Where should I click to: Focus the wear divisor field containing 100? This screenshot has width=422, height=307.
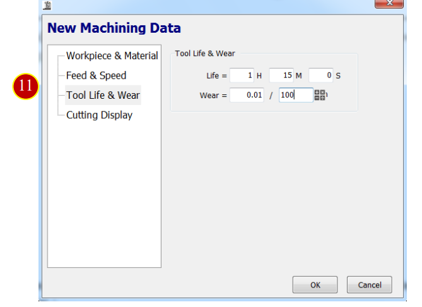(x=296, y=95)
